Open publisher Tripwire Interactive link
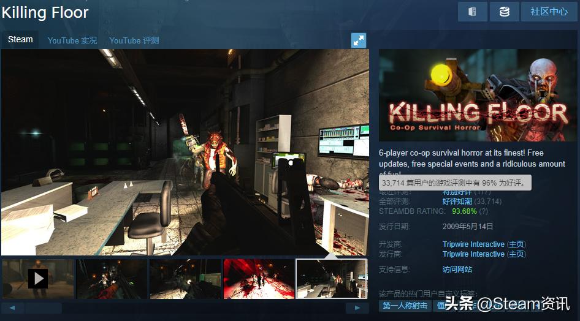 pos(473,254)
